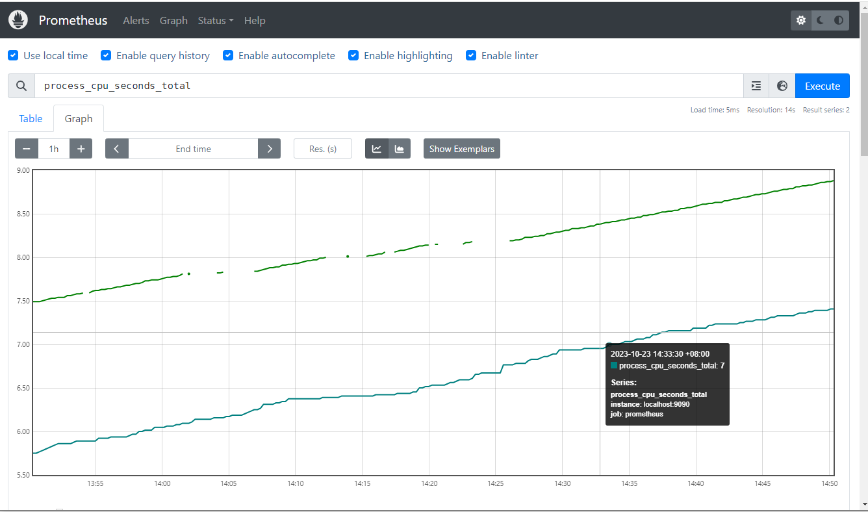Go to later end time with right chevron
This screenshot has height=512, width=868.
click(270, 149)
